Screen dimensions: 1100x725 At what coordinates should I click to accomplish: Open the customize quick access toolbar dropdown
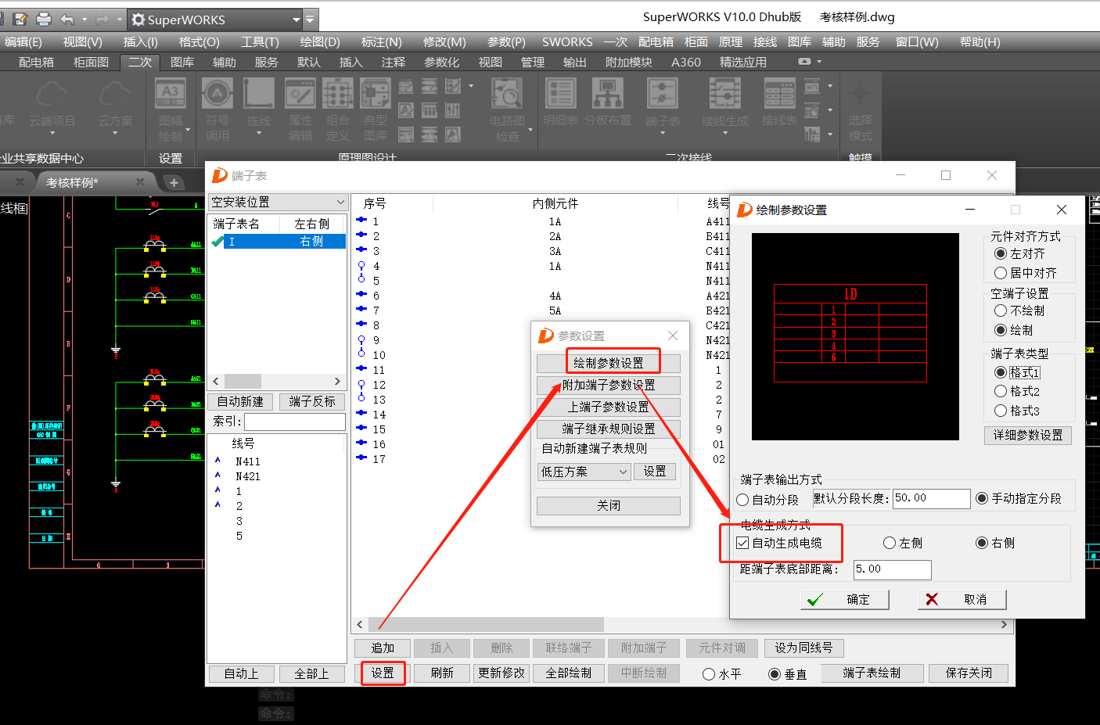pyautogui.click(x=310, y=20)
